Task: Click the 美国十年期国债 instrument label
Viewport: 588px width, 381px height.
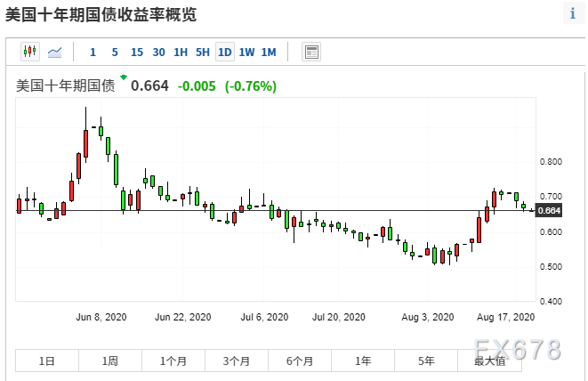Action: click(65, 85)
